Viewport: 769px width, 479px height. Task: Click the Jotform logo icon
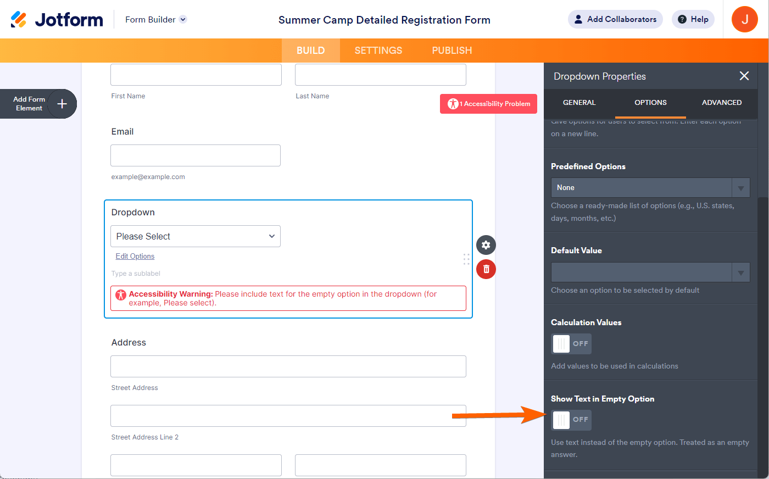tap(19, 19)
